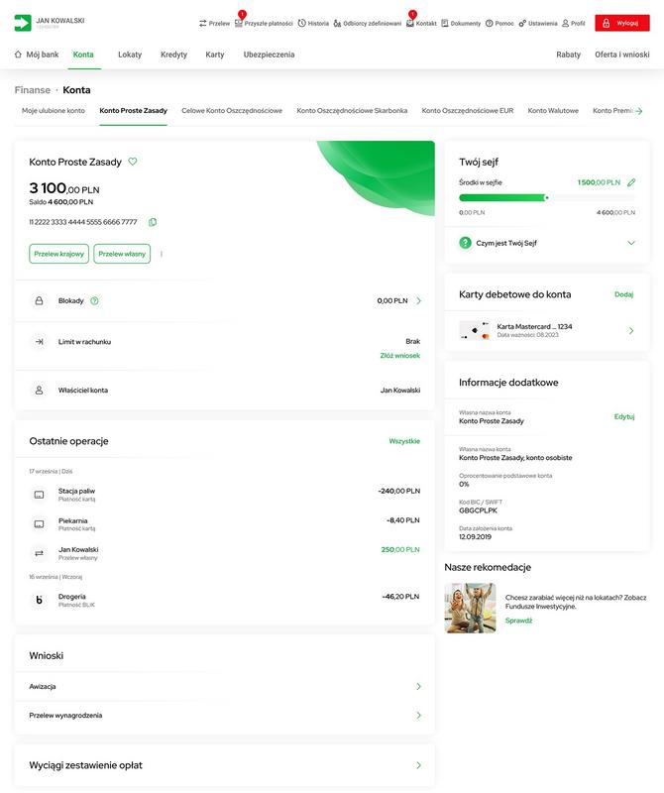Click the Wyloguj logout button

tap(621, 23)
